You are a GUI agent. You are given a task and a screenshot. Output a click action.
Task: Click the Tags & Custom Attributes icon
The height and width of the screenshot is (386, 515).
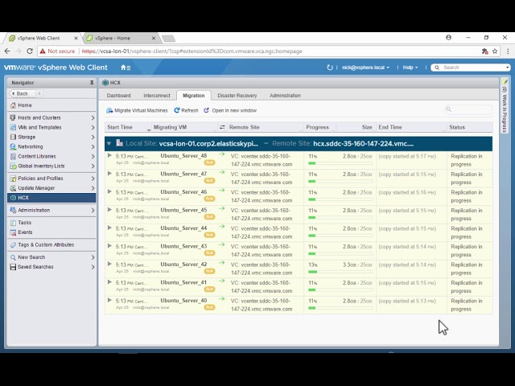(13, 244)
